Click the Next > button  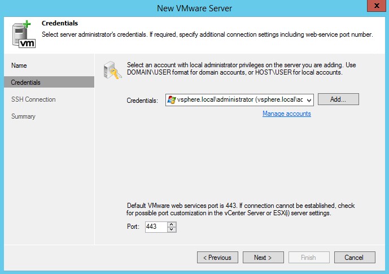[263, 258]
